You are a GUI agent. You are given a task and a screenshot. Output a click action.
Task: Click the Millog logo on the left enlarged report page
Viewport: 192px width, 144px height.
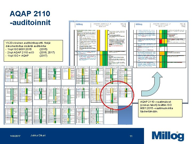pyautogui.click(x=79, y=24)
